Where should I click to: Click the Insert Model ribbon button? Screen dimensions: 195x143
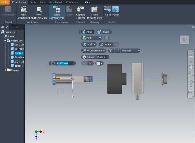point(8,11)
